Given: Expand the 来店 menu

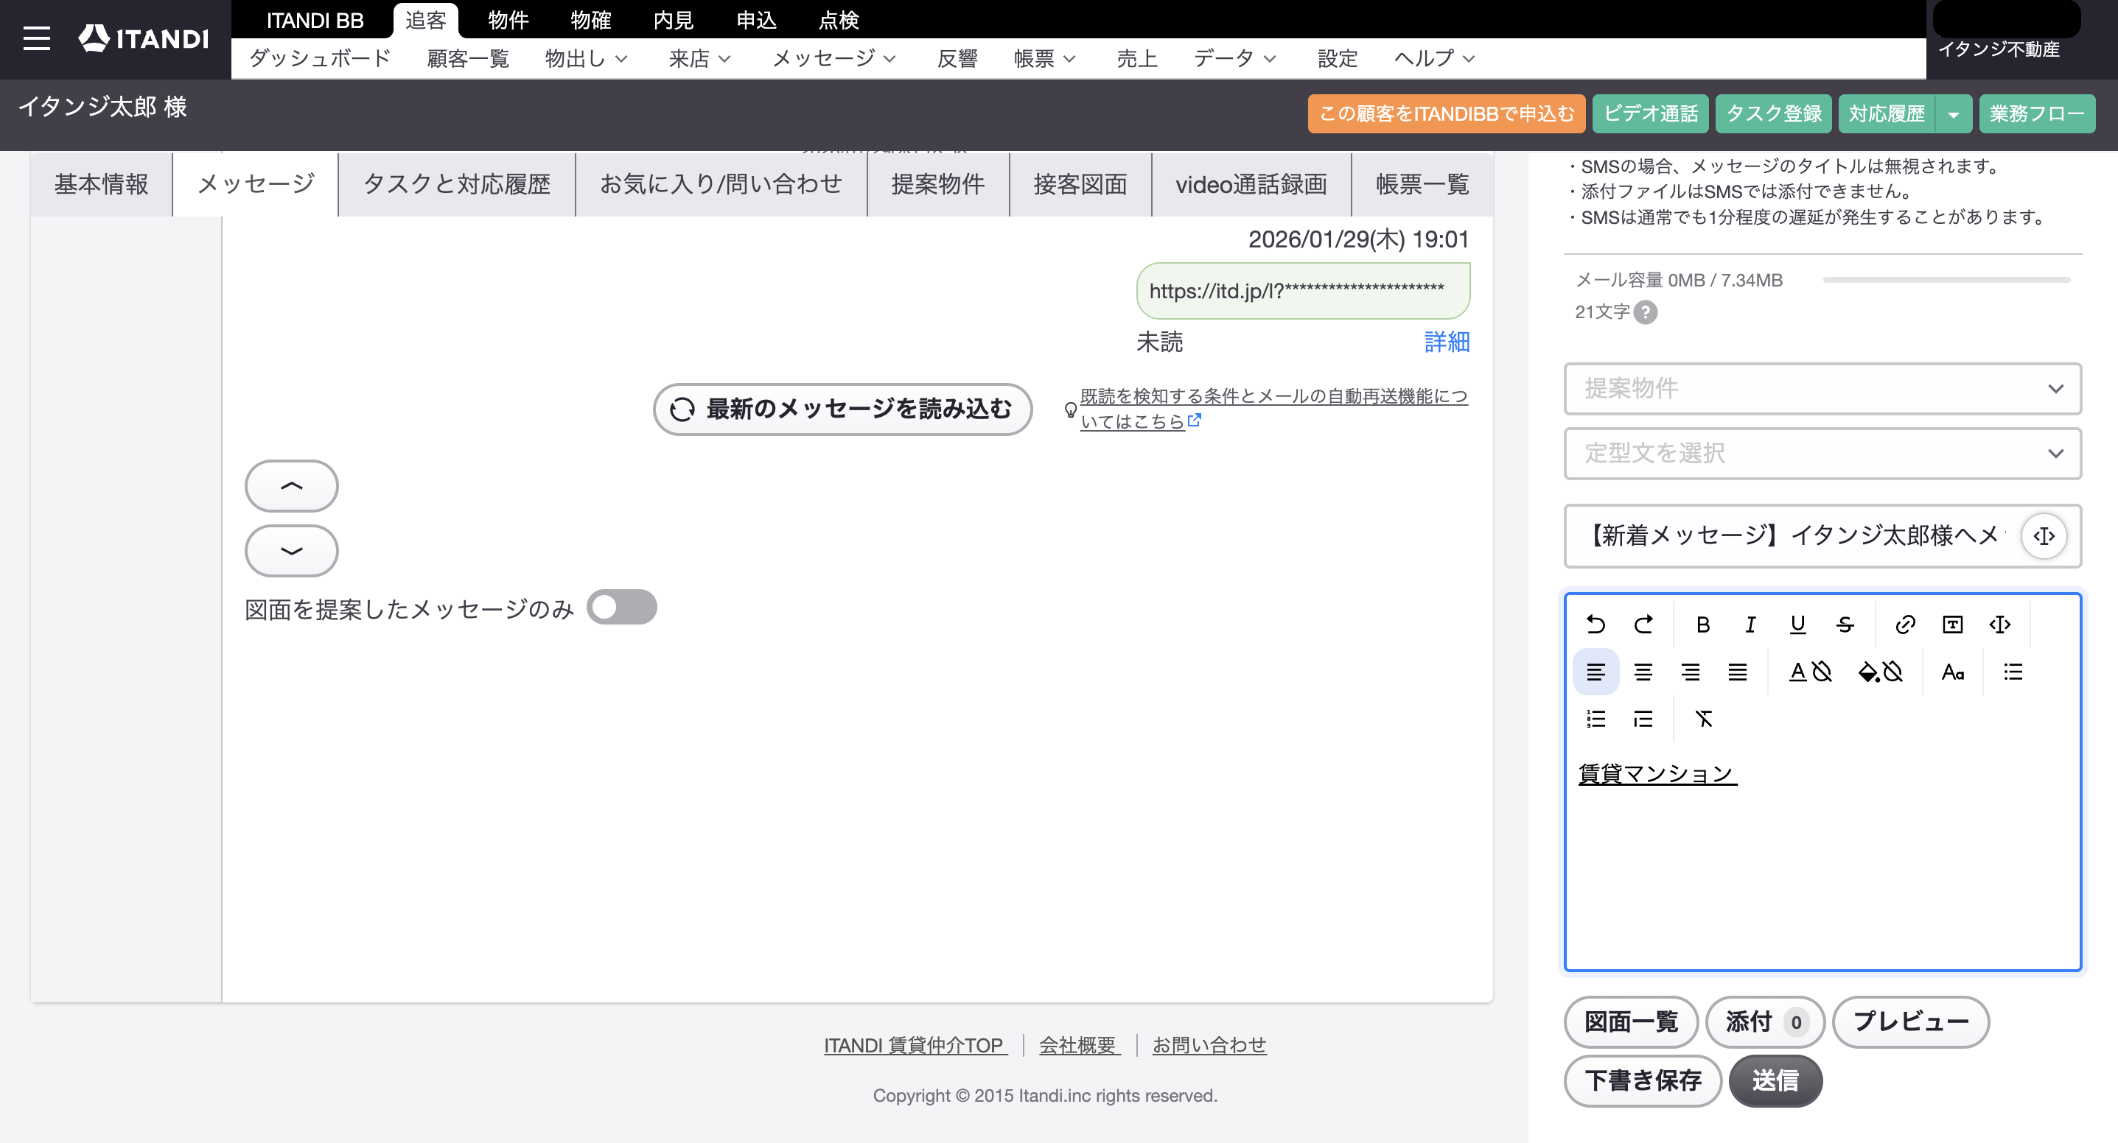Looking at the screenshot, I should (x=699, y=58).
